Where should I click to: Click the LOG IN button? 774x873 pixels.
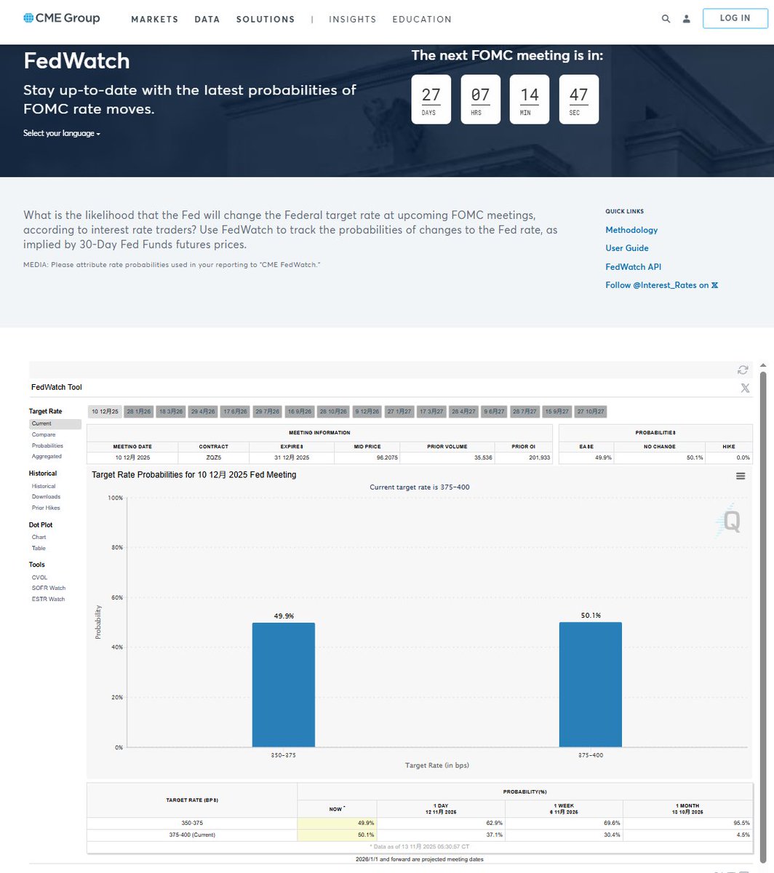[x=735, y=18]
